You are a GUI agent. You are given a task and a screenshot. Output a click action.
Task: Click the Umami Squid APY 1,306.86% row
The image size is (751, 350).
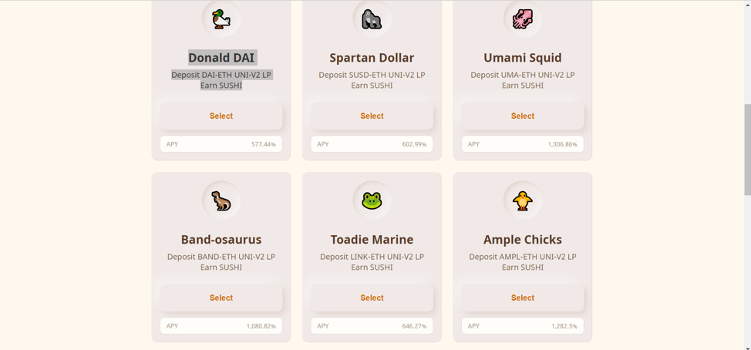[523, 144]
